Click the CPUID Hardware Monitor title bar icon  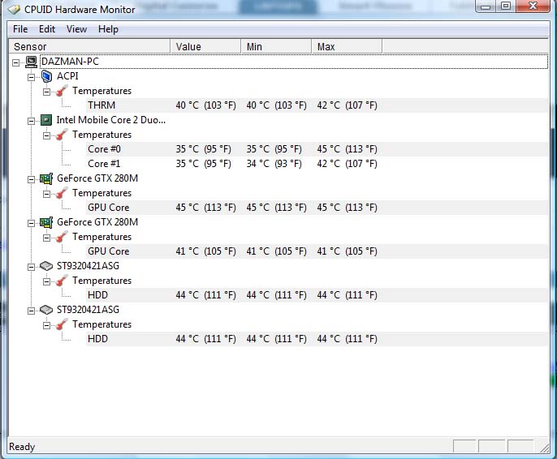pos(14,9)
